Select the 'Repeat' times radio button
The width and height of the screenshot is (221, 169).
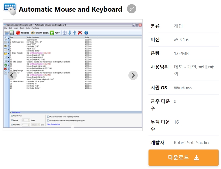(x=12, y=120)
